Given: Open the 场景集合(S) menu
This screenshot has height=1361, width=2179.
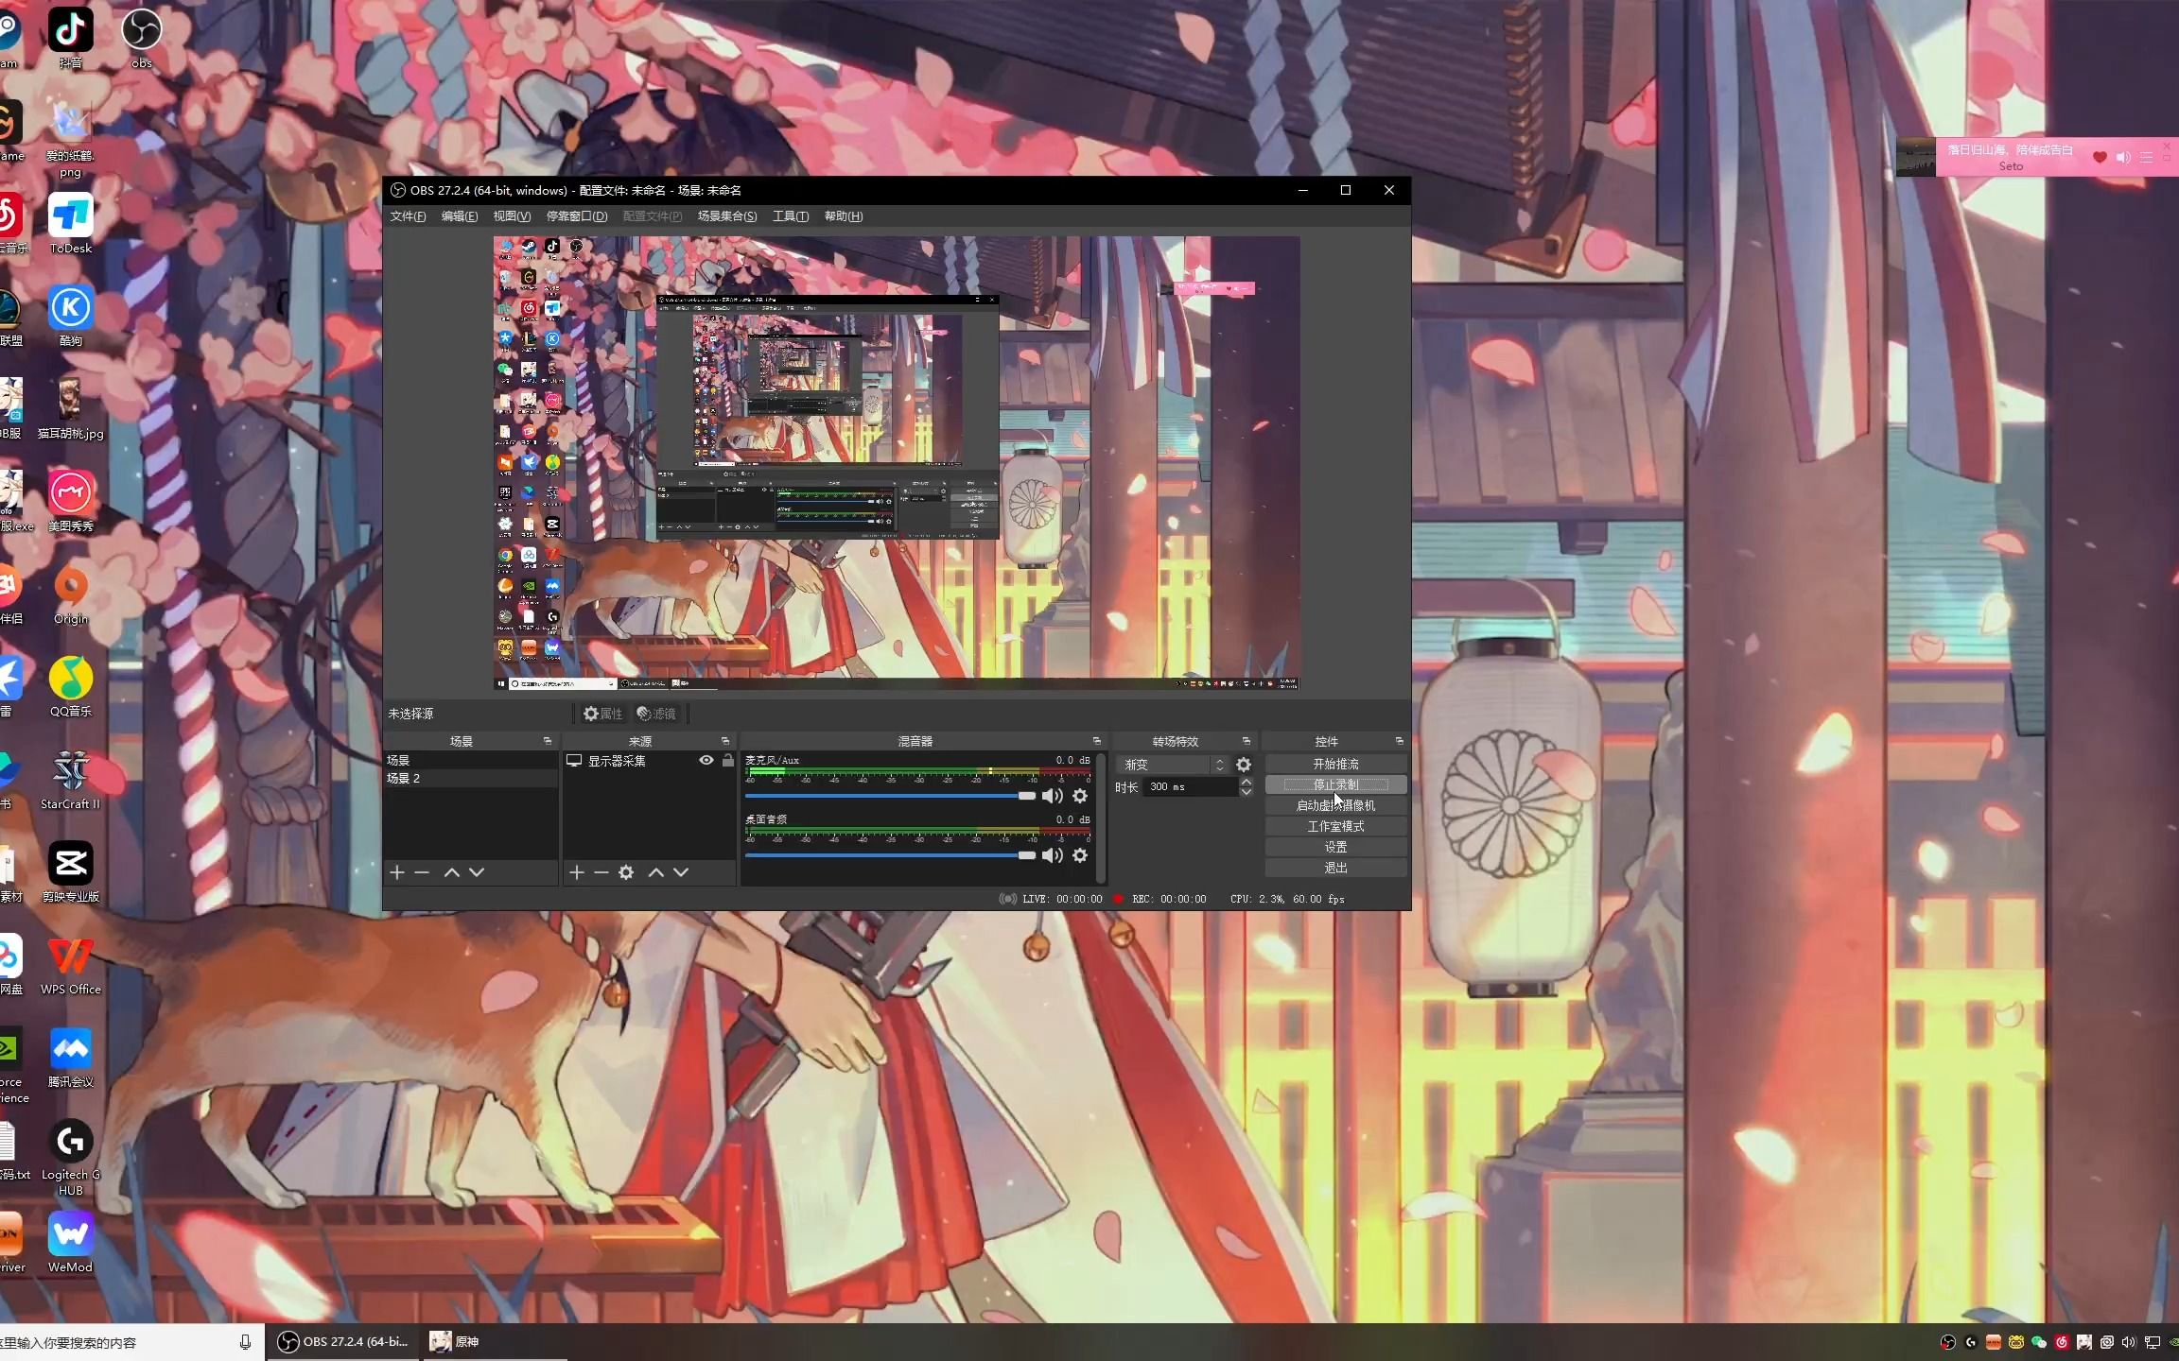Looking at the screenshot, I should 726,216.
